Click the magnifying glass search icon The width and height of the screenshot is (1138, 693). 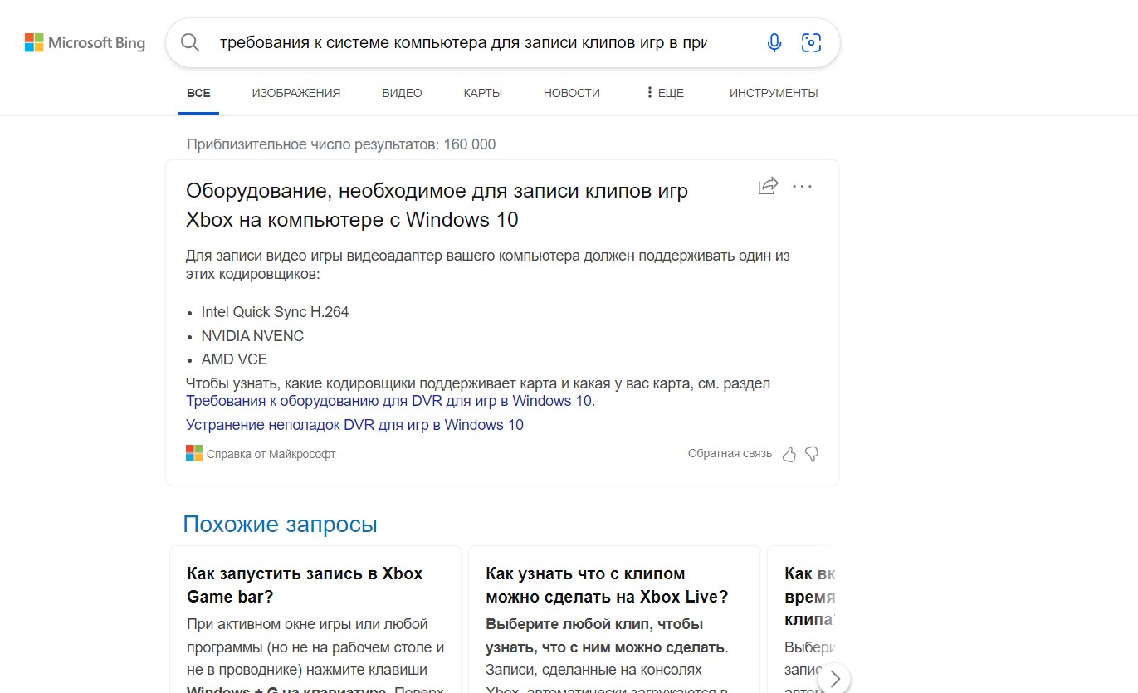pos(190,43)
